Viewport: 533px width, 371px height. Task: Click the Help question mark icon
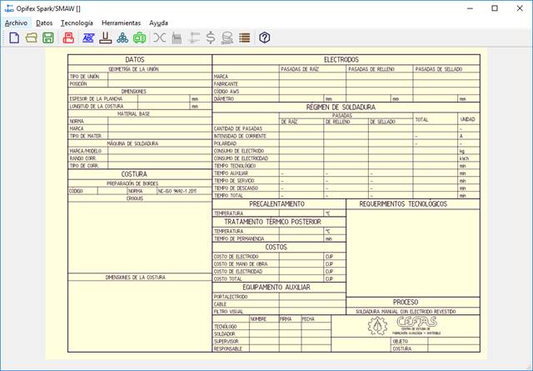[265, 38]
